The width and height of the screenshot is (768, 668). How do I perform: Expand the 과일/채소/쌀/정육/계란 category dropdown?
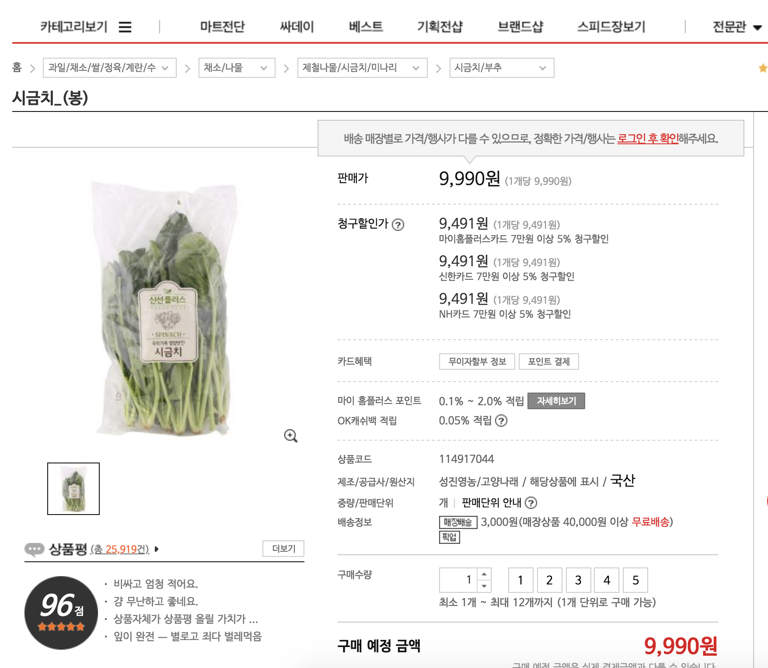[x=110, y=68]
